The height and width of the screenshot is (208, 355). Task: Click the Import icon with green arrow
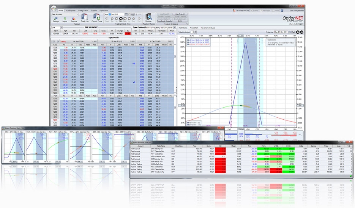(x=65, y=19)
